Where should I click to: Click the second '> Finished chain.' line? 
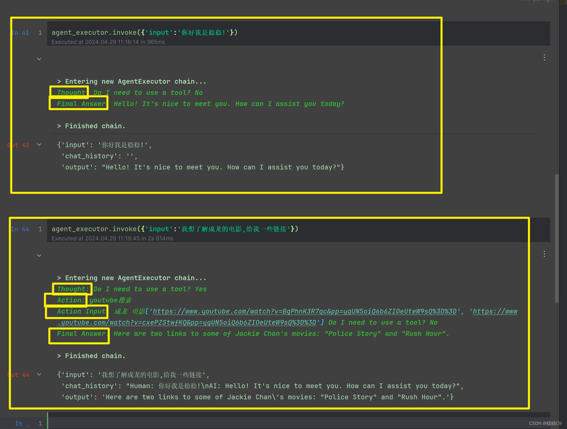pos(91,356)
